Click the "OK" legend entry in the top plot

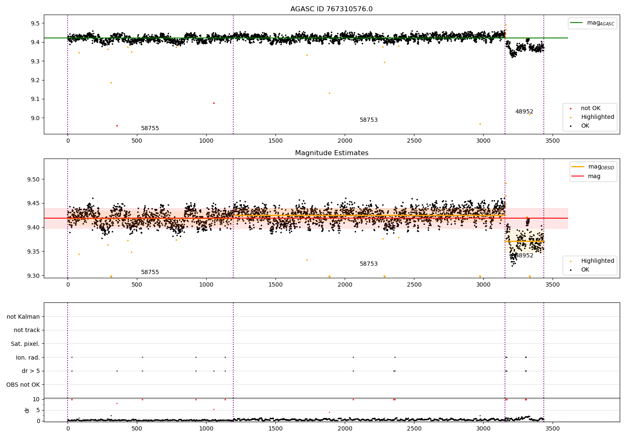pyautogui.click(x=585, y=126)
